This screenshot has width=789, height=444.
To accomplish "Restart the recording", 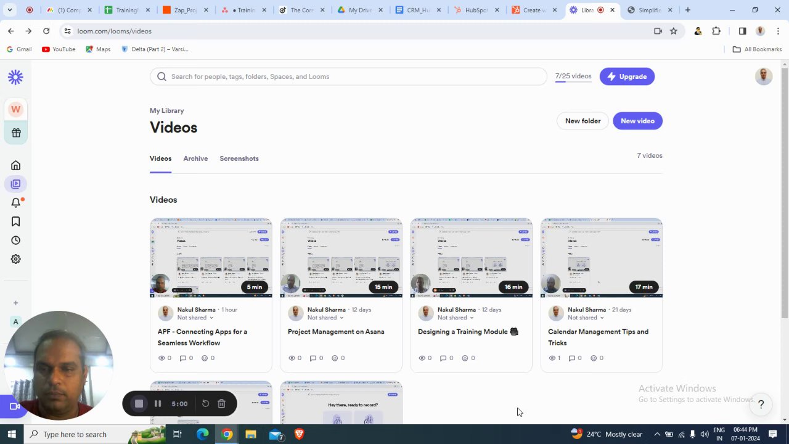I will tap(205, 404).
